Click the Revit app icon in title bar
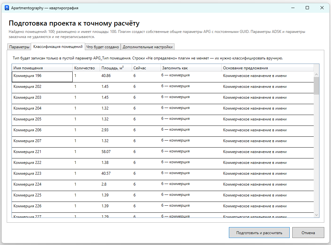 (x=6, y=8)
